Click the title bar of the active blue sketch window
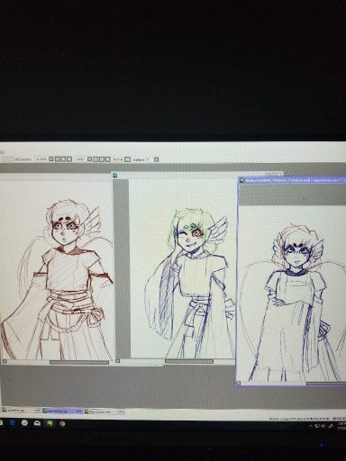The height and width of the screenshot is (461, 346). click(x=292, y=180)
